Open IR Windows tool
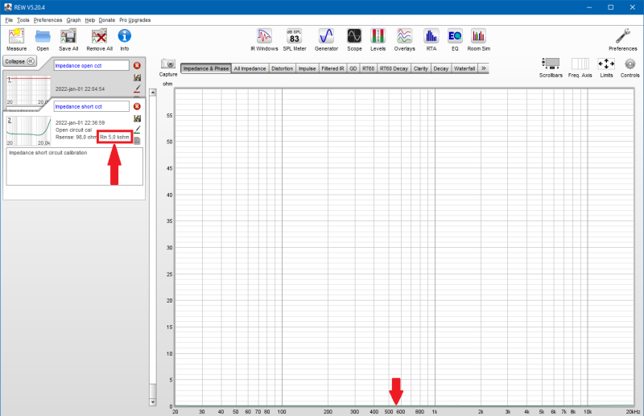644x416 pixels. pos(264,40)
